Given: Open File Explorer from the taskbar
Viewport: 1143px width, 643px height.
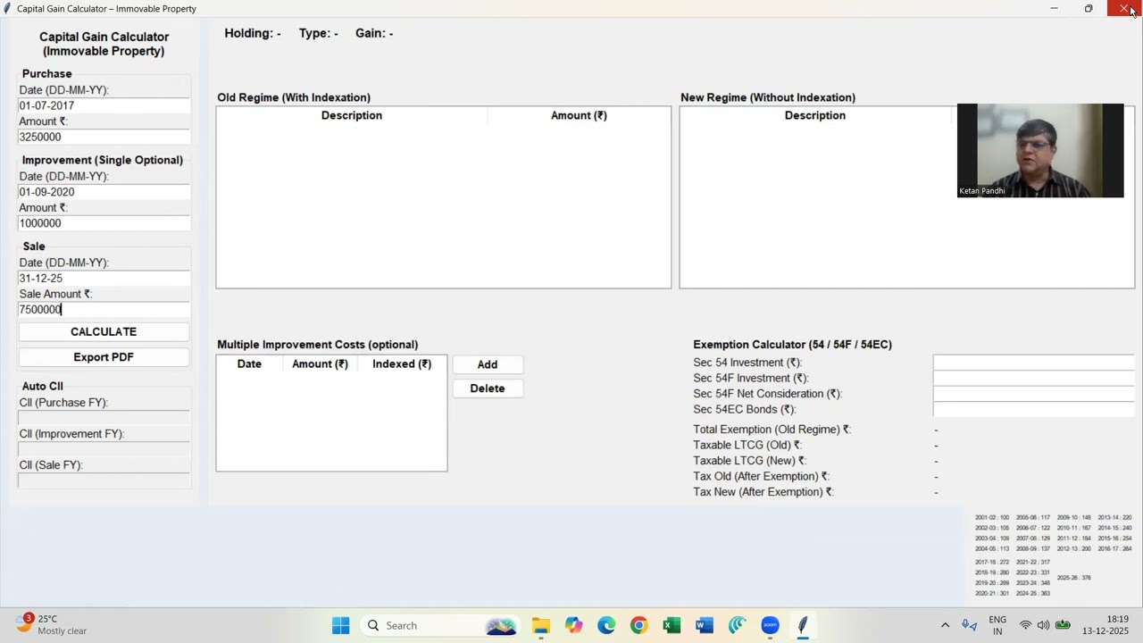Looking at the screenshot, I should click(541, 625).
